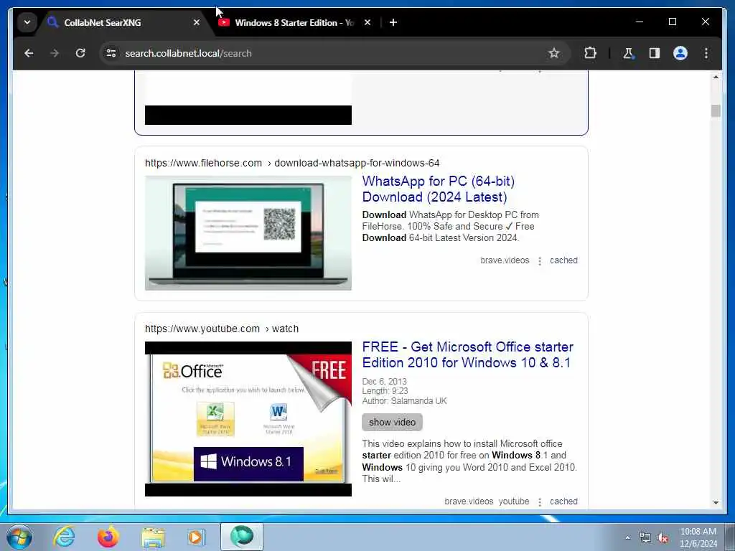
Task: Open Windows Explorer folder from taskbar
Action: [x=153, y=537]
